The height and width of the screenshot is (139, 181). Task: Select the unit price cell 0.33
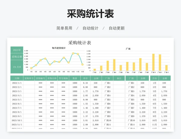(x=85, y=83)
